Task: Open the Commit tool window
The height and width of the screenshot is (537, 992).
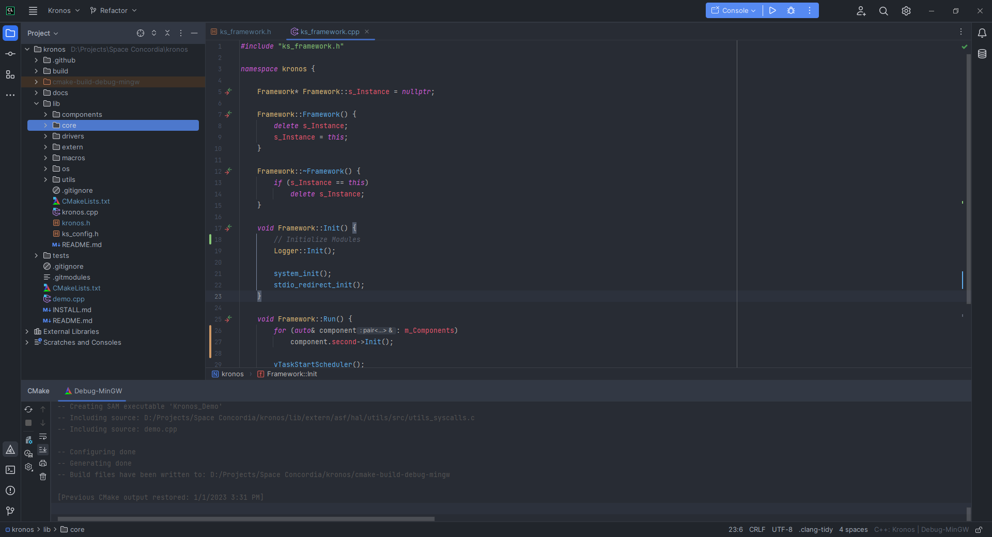Action: pyautogui.click(x=10, y=54)
